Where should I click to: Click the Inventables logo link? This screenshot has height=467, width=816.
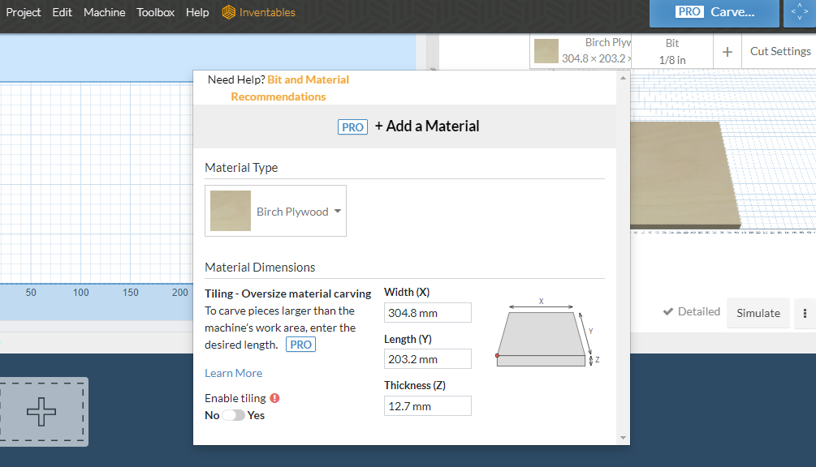coord(259,12)
